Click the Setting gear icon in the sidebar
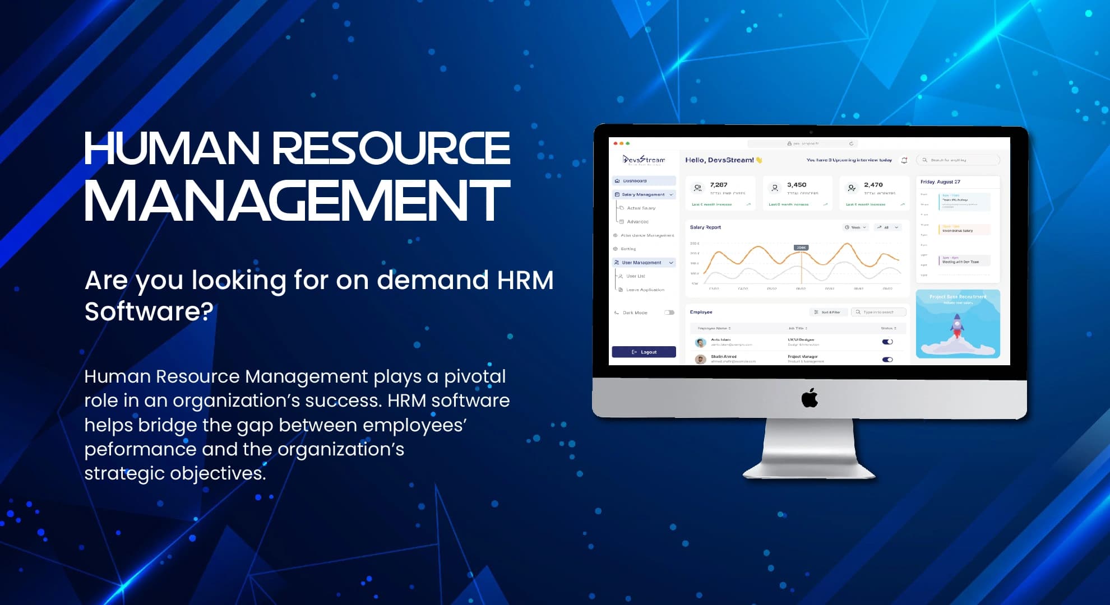This screenshot has height=605, width=1110. [x=616, y=249]
